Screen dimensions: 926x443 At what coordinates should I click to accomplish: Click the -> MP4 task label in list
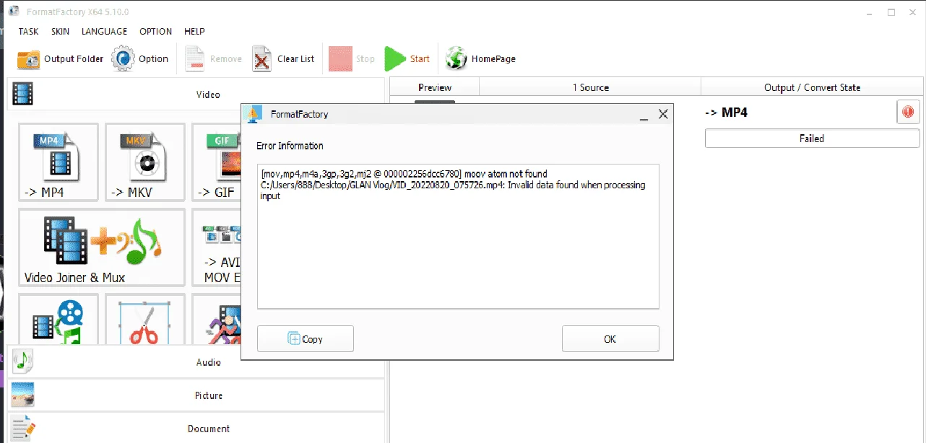tap(726, 113)
